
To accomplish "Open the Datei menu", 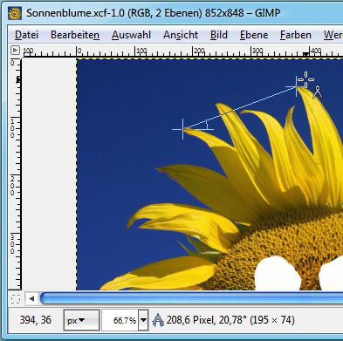I will pos(26,35).
